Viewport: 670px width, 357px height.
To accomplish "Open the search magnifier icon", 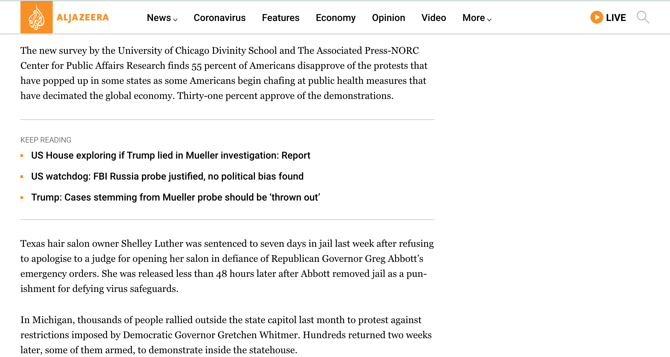I will click(643, 17).
